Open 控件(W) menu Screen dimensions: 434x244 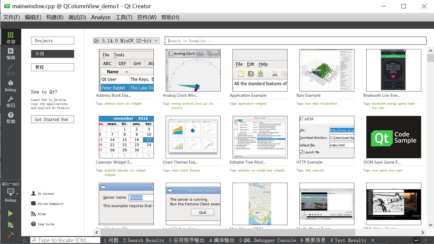click(147, 17)
